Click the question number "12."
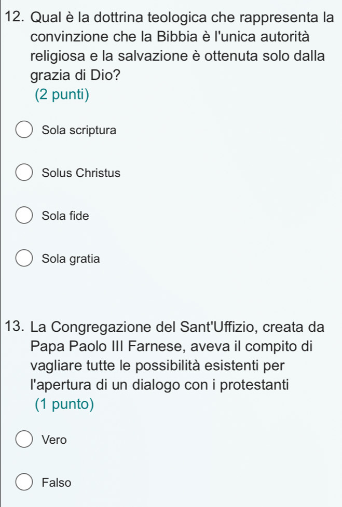 [x=16, y=18]
